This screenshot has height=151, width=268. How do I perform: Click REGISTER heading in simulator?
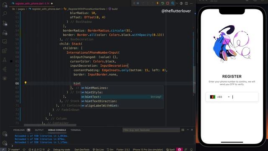[232, 76]
